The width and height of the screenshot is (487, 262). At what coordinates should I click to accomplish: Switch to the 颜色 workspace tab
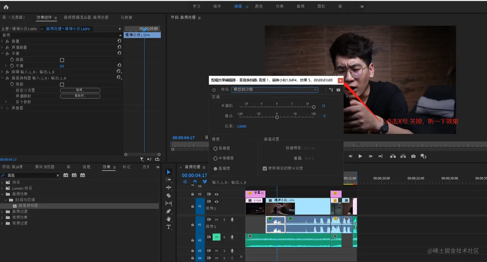click(259, 6)
